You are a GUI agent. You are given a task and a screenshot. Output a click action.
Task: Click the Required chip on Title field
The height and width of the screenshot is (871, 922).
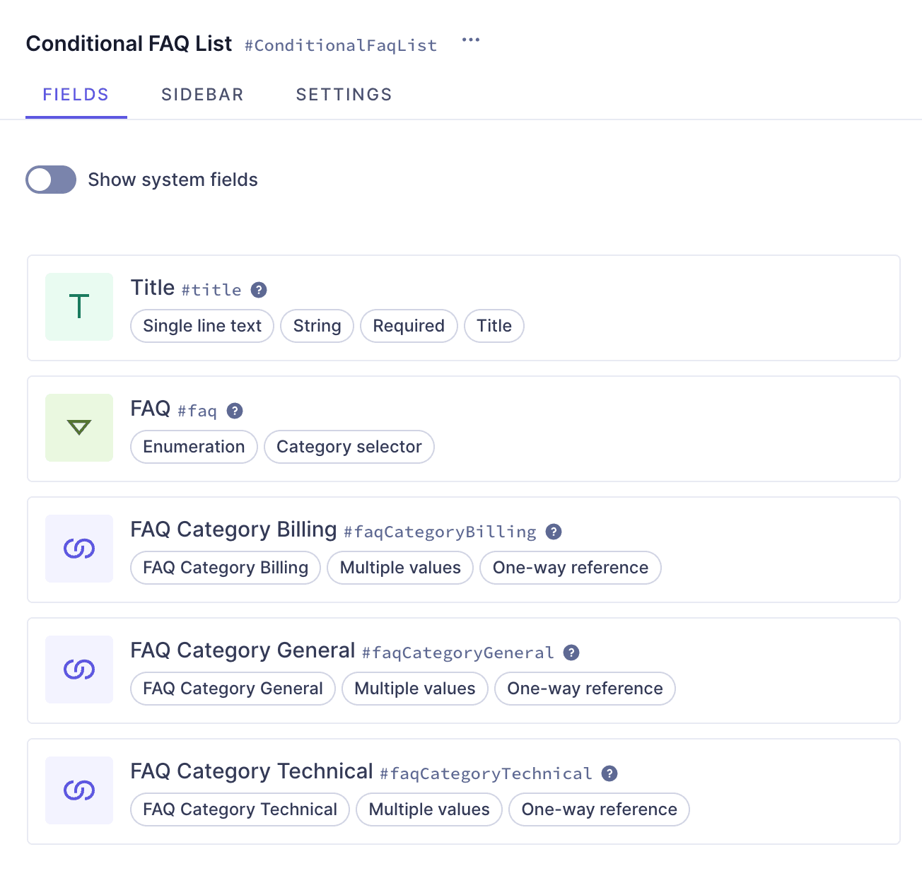[x=409, y=326]
